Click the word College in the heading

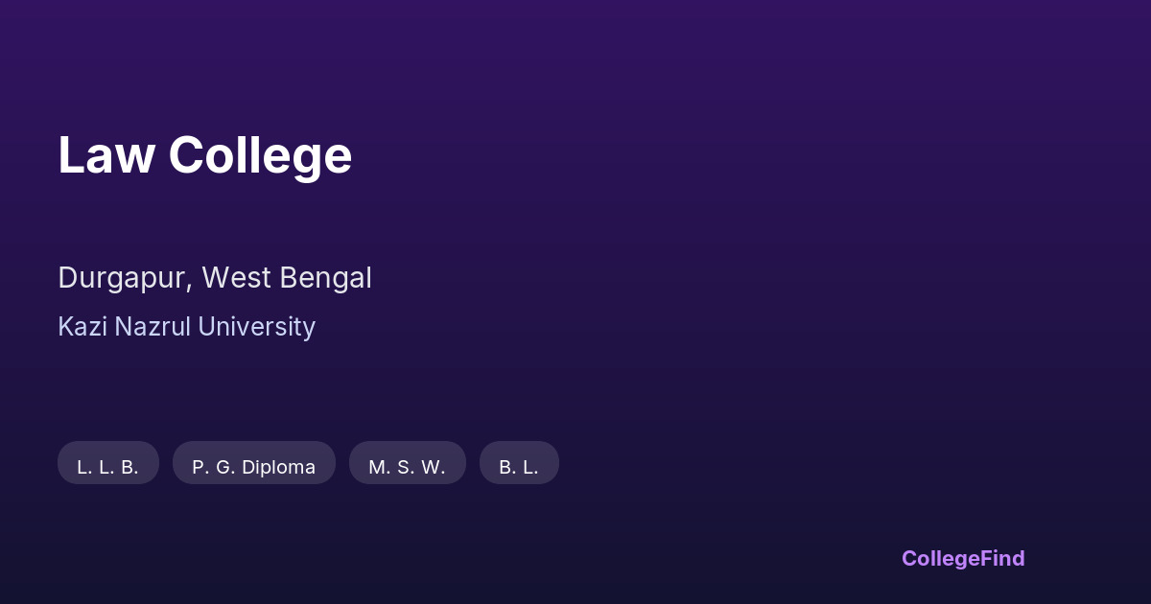tap(260, 155)
